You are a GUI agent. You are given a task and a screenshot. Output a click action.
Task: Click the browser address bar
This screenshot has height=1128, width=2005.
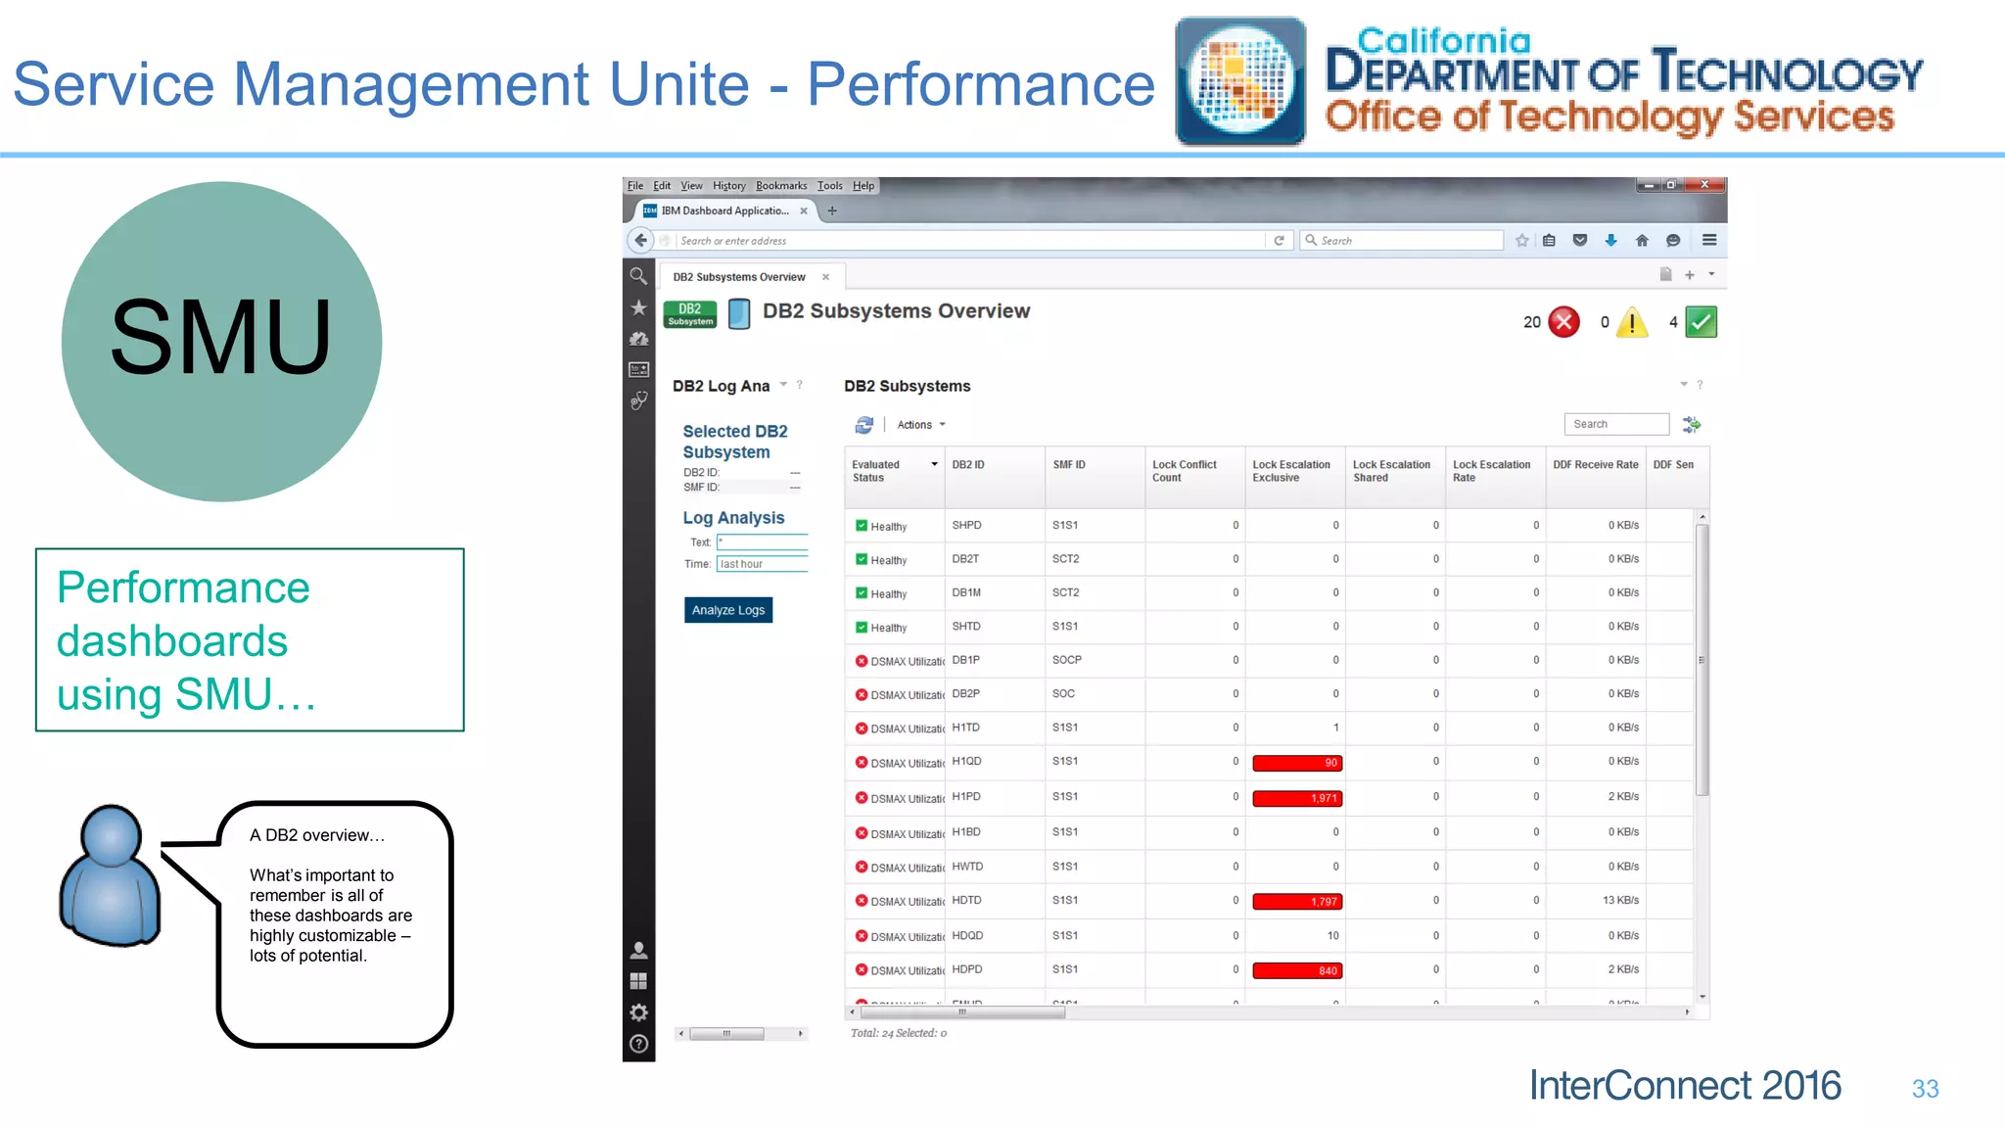tap(969, 241)
